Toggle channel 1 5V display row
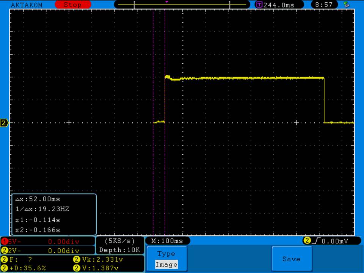Image resolution: width=364 pixels, height=273 pixels. [x=47, y=242]
